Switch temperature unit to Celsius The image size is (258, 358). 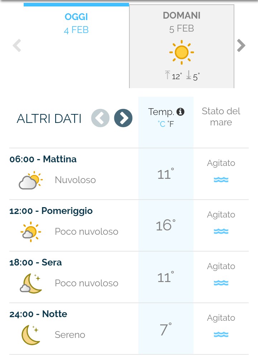pyautogui.click(x=161, y=124)
